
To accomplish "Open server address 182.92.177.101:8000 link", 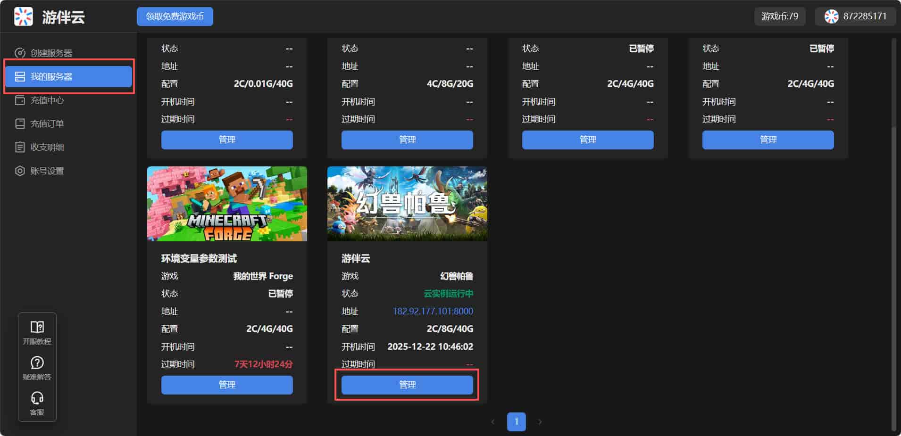I will (433, 311).
